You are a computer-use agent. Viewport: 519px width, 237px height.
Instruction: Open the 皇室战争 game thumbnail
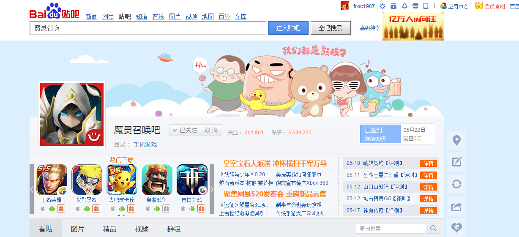tap(157, 180)
